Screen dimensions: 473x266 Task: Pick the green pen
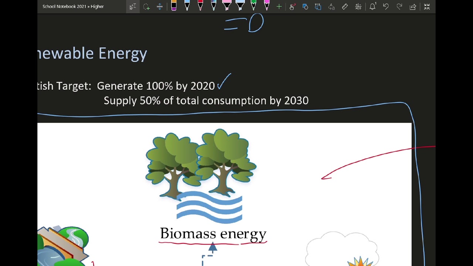[253, 6]
